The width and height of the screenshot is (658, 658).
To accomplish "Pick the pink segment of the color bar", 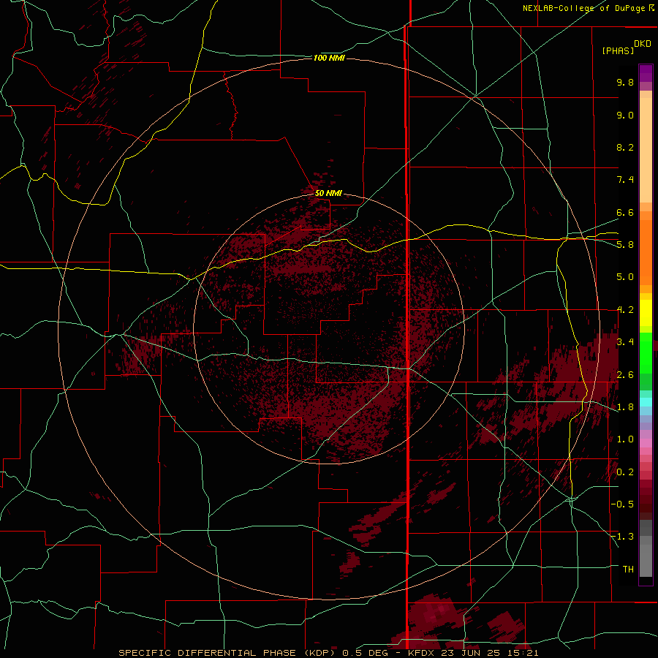I will 646,443.
